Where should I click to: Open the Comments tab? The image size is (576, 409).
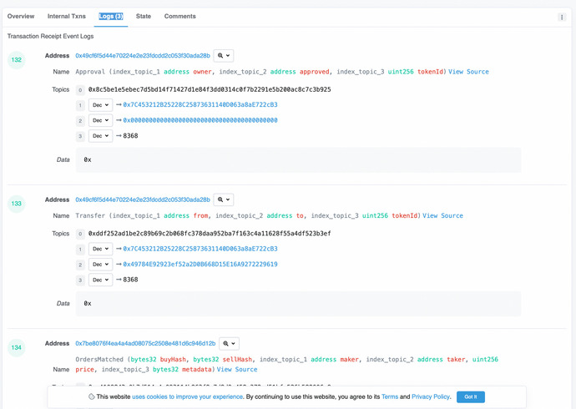tap(179, 16)
